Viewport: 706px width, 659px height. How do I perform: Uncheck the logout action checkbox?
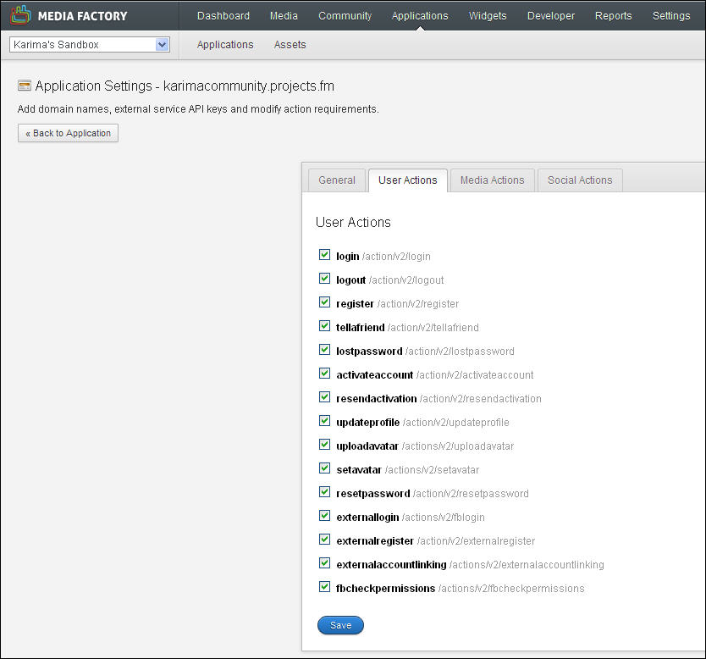pos(324,279)
